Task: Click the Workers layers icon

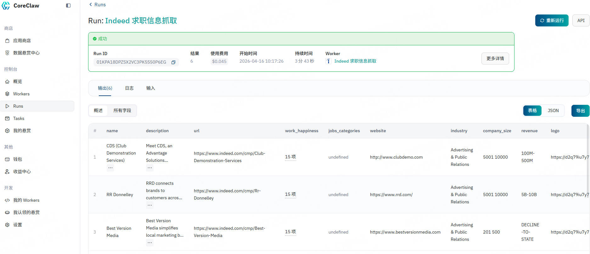Action: click(x=7, y=94)
